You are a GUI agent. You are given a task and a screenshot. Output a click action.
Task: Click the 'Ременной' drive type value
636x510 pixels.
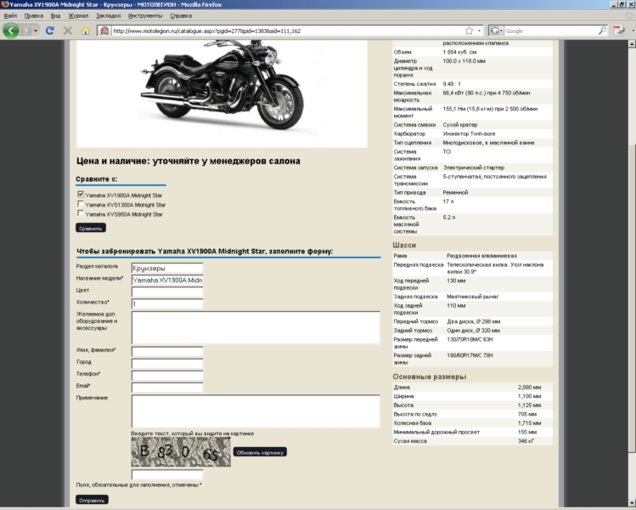point(455,192)
